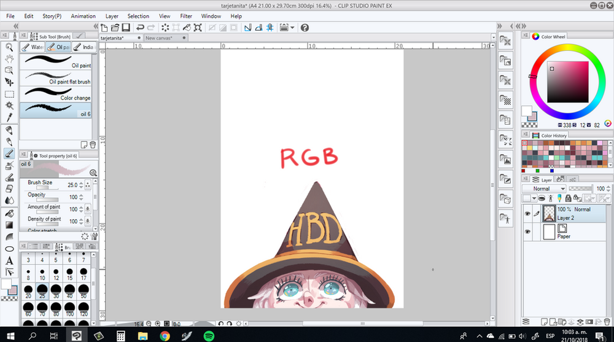Viewport: 614px width, 342px height.
Task: Toggle lock transparent pixels on layer
Action: pyautogui.click(x=577, y=198)
